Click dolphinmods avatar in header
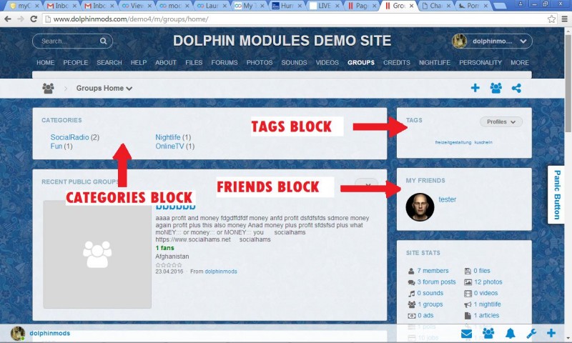The width and height of the screenshot is (572, 343). (459, 41)
